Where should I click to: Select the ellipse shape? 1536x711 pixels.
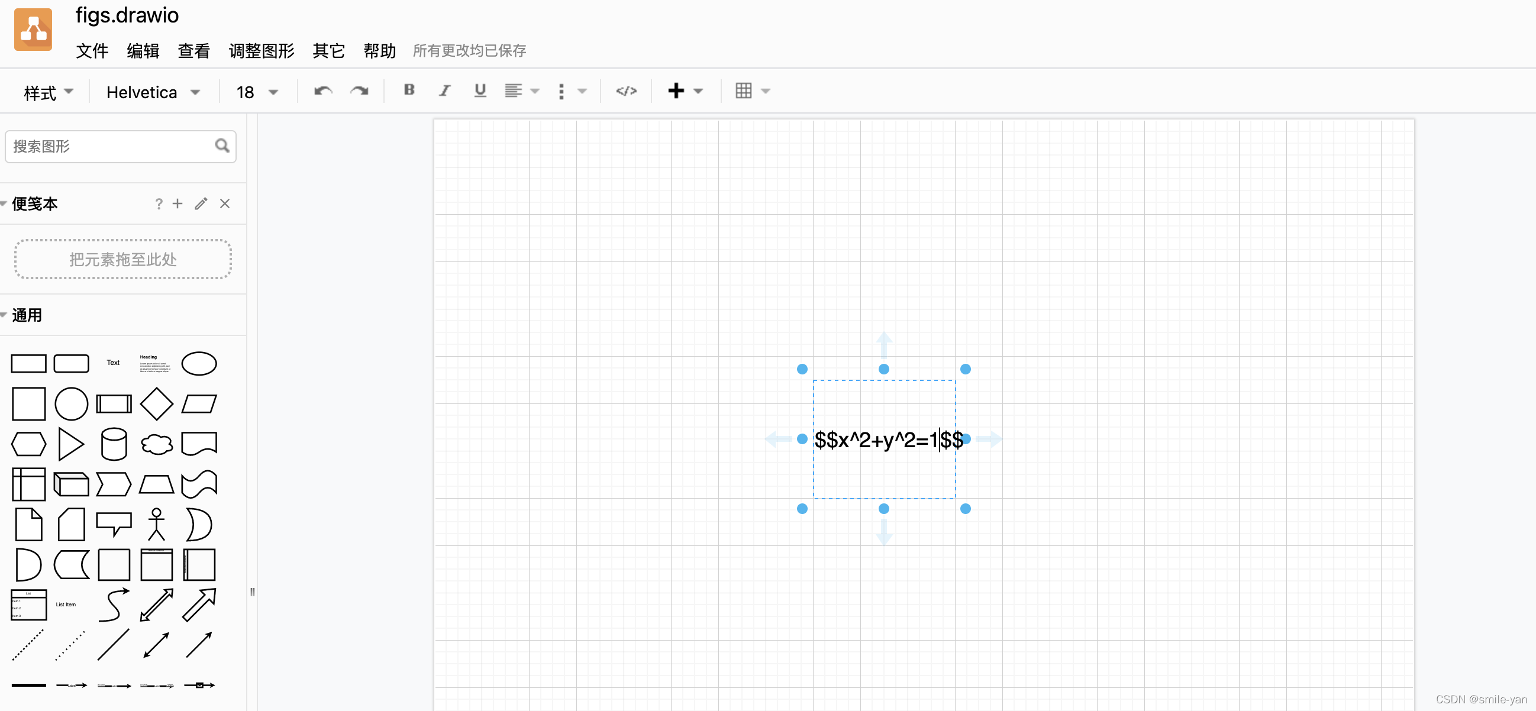coord(199,364)
